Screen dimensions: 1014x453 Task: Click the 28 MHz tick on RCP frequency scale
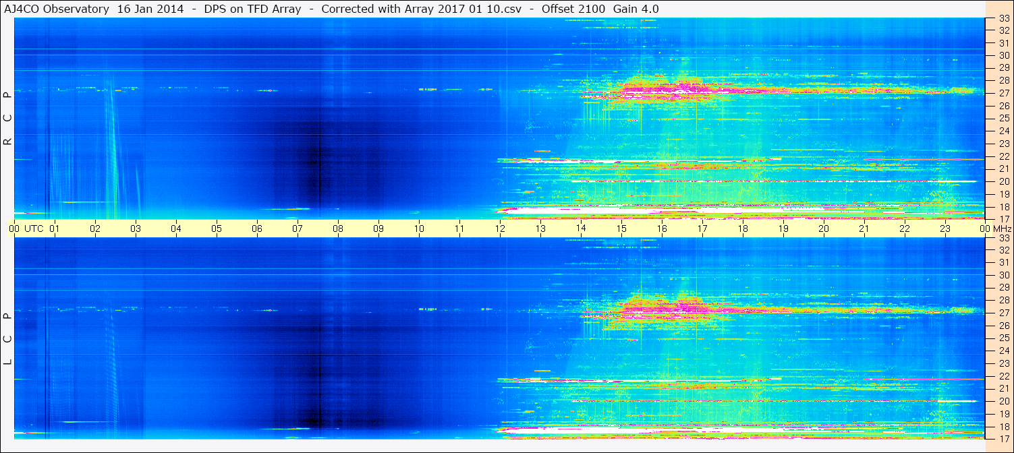(x=1003, y=80)
